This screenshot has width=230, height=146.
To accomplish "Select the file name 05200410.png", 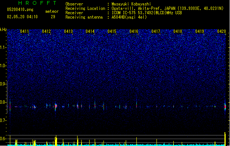I will click(20, 9).
